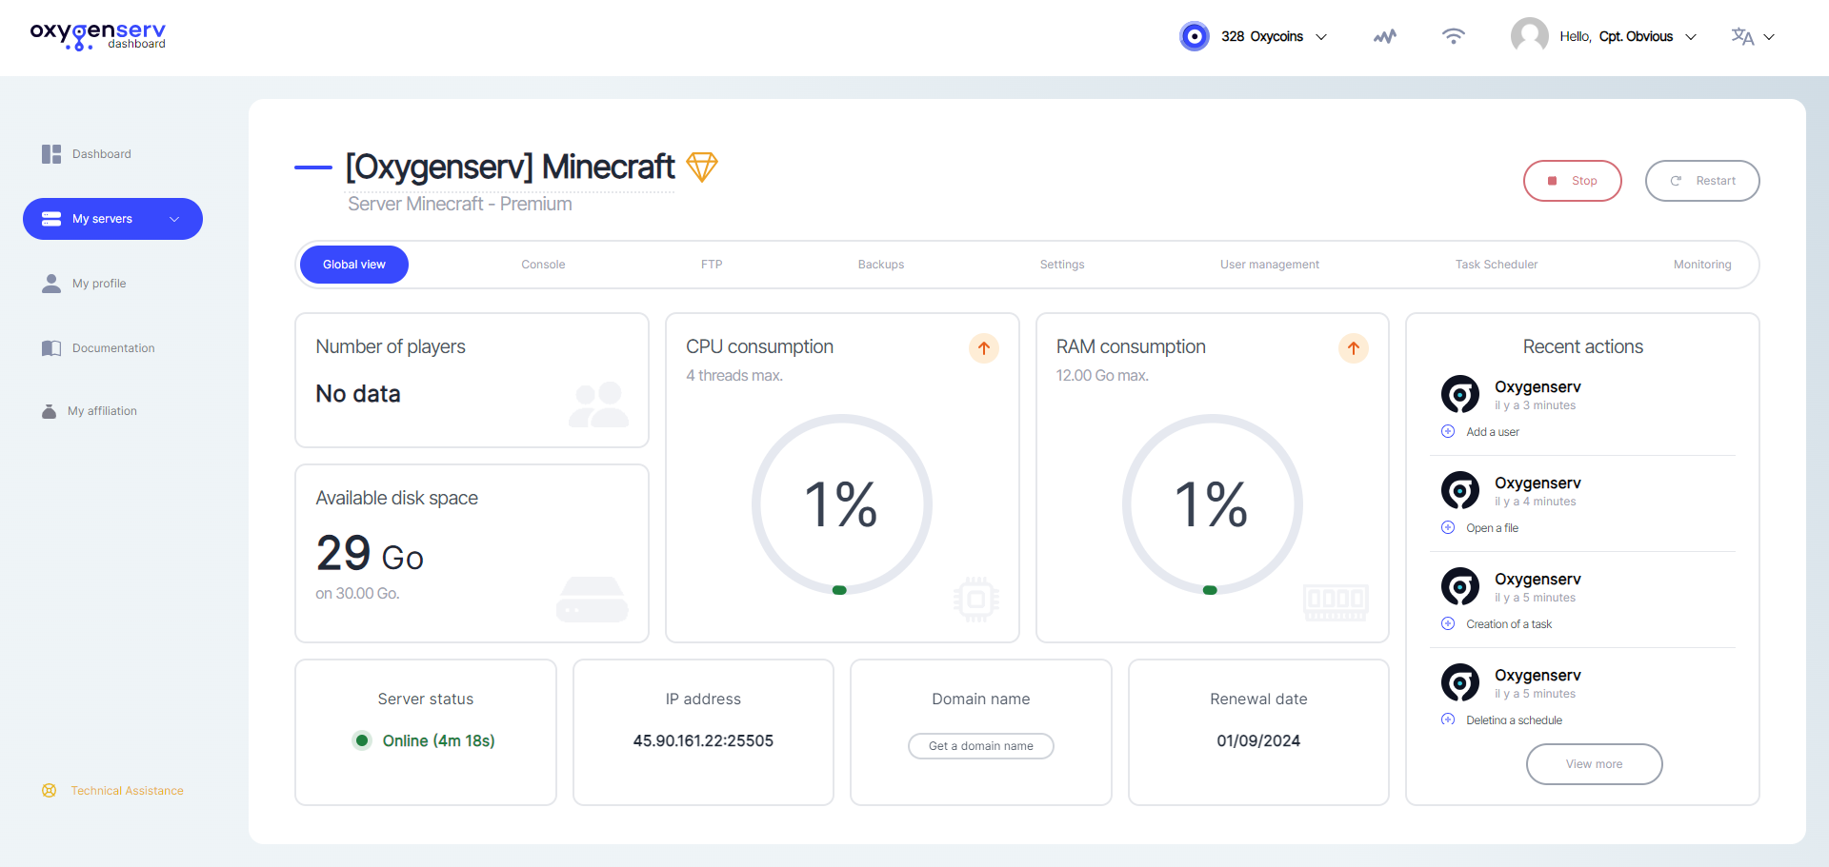This screenshot has height=867, width=1829.
Task: Click the Technical Assistance lifebuoy icon
Action: [x=50, y=791]
